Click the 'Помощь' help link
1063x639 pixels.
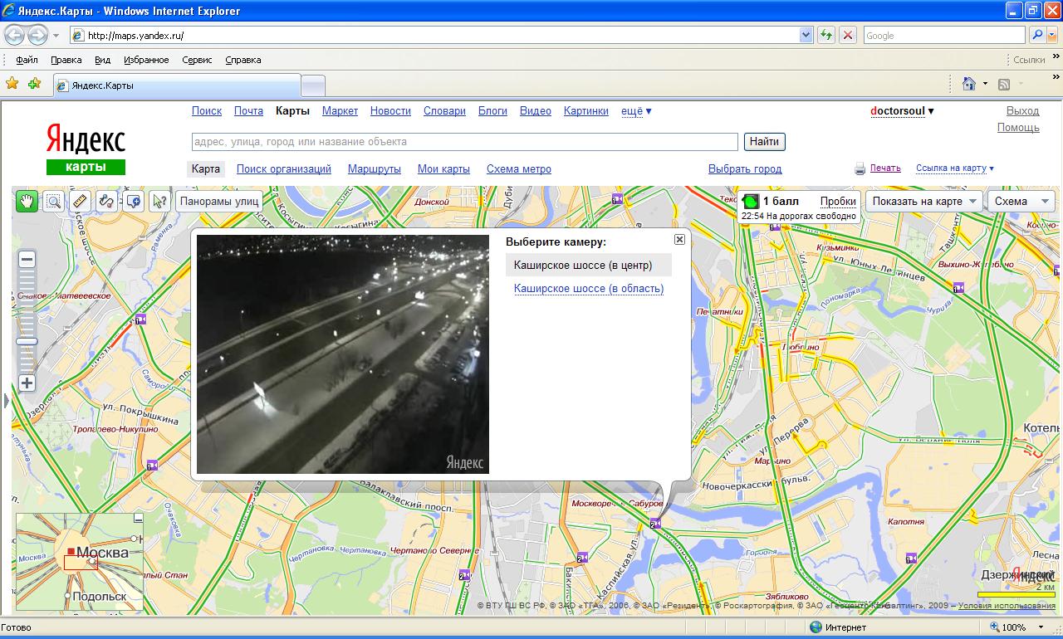[1018, 127]
